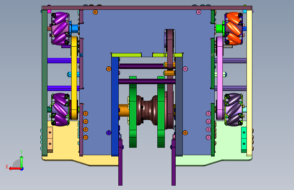The width and height of the screenshot is (294, 190).
Task: Select the pale yellow right side plate
Action: [249, 83]
